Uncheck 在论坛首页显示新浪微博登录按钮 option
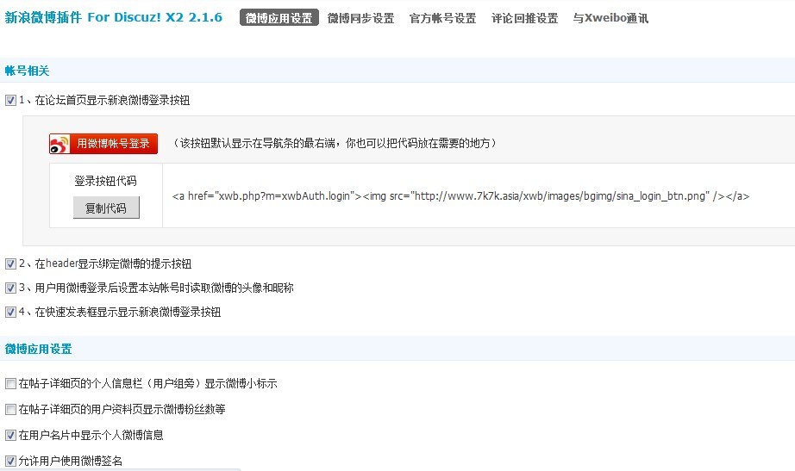 point(10,100)
